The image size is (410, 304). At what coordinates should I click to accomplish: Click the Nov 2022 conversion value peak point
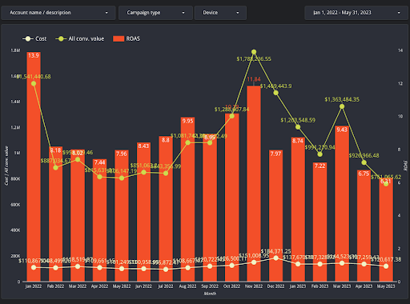click(x=254, y=52)
